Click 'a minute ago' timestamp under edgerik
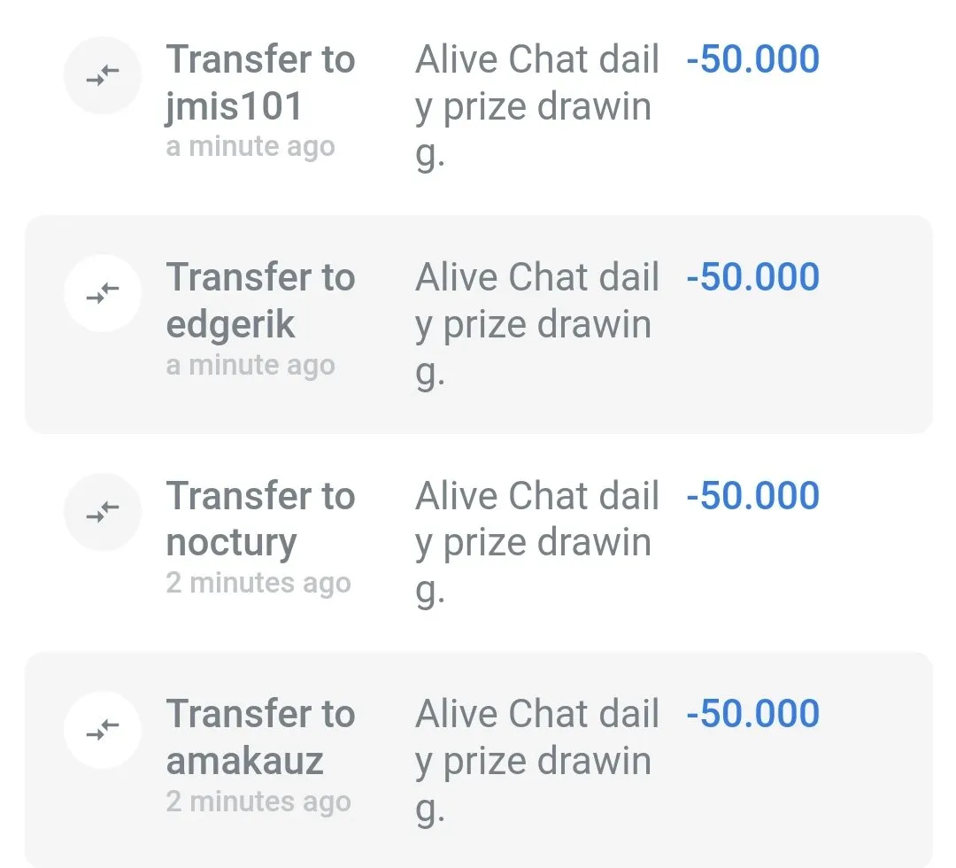The height and width of the screenshot is (868, 956). tap(251, 365)
